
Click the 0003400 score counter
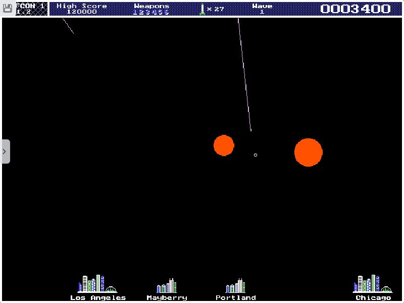pyautogui.click(x=356, y=9)
